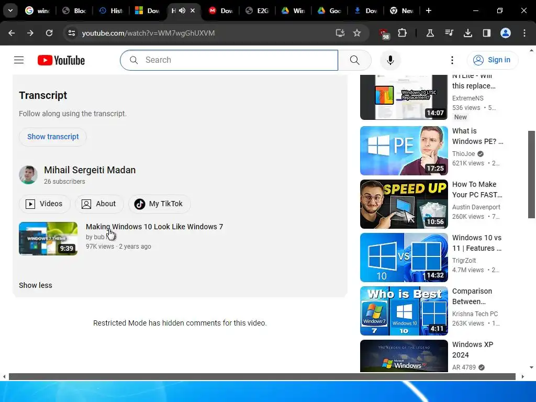Screen dimensions: 536x402
Task: Open 'Comparison Between...' video title
Action: click(472, 296)
